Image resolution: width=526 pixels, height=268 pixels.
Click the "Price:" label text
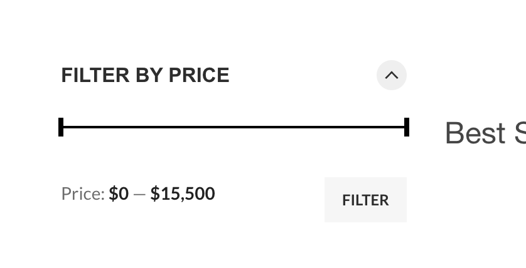[x=83, y=193]
